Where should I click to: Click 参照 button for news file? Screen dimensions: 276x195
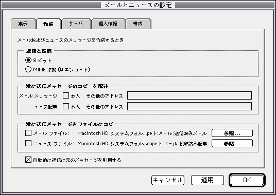pos(232,144)
